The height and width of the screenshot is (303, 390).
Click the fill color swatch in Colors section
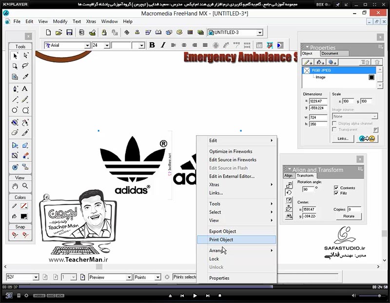[x=24, y=216]
